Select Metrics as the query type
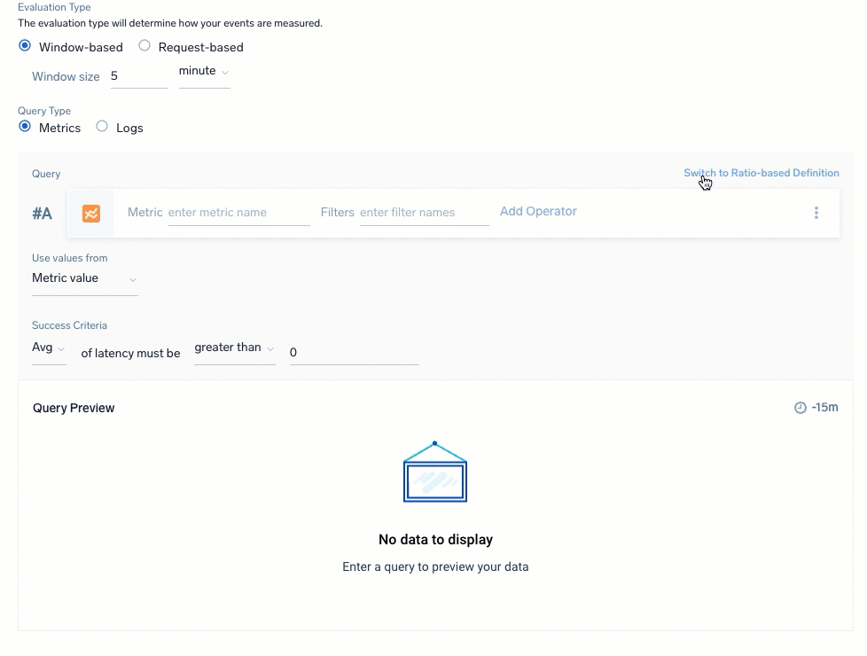This screenshot has width=867, height=656. pos(24,126)
